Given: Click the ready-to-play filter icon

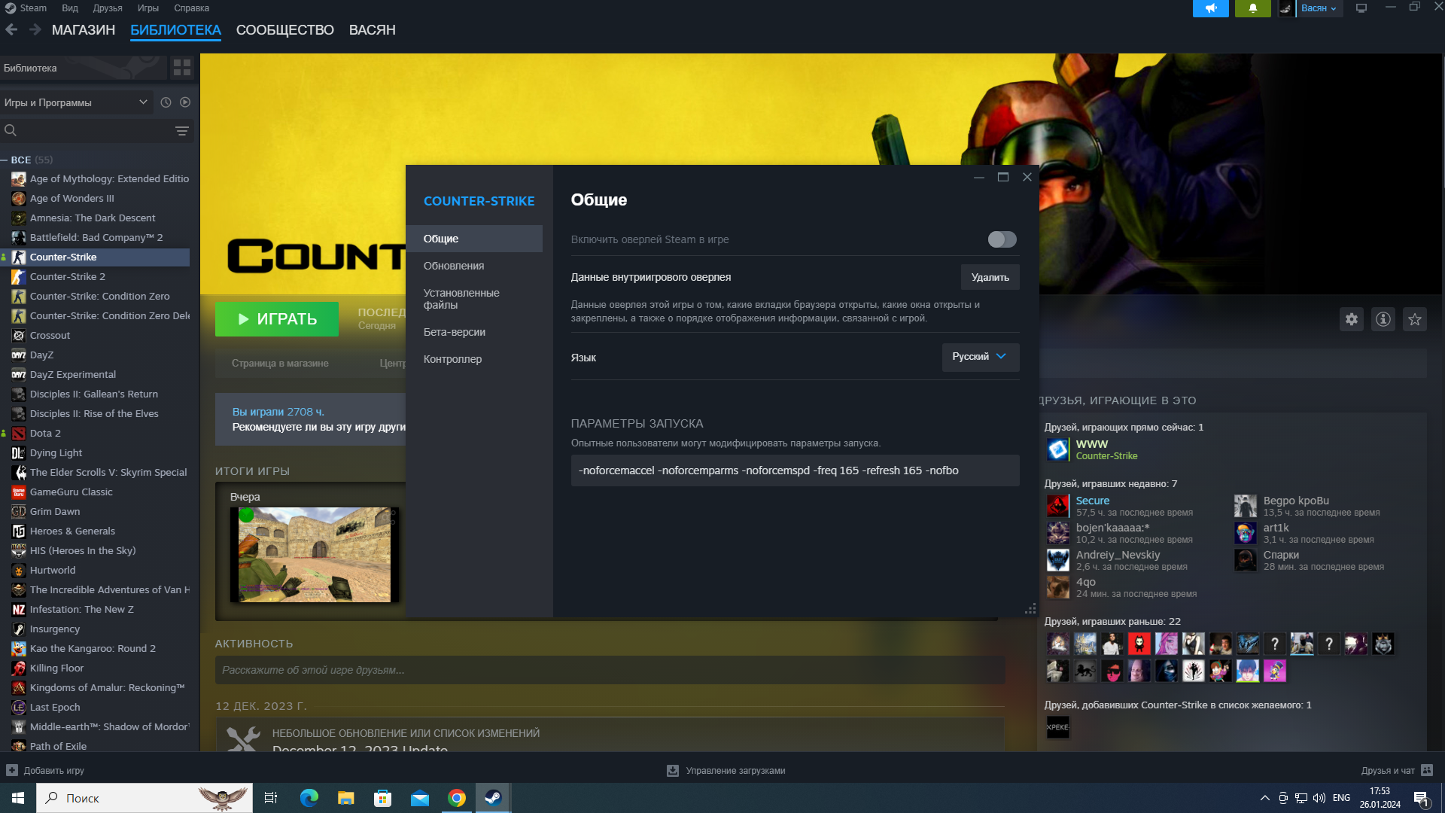Looking at the screenshot, I should click(185, 102).
